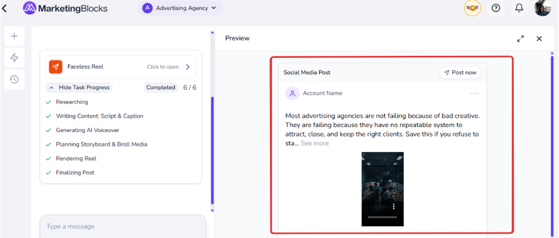Screen dimensions: 559x238
Task: Open the three-dot menu beside Account Name
Action: [x=475, y=94]
